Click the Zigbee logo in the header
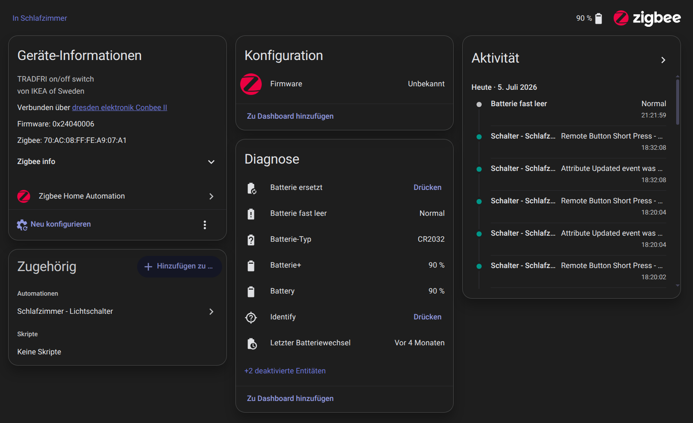Screen dimensions: 693x423 point(647,18)
